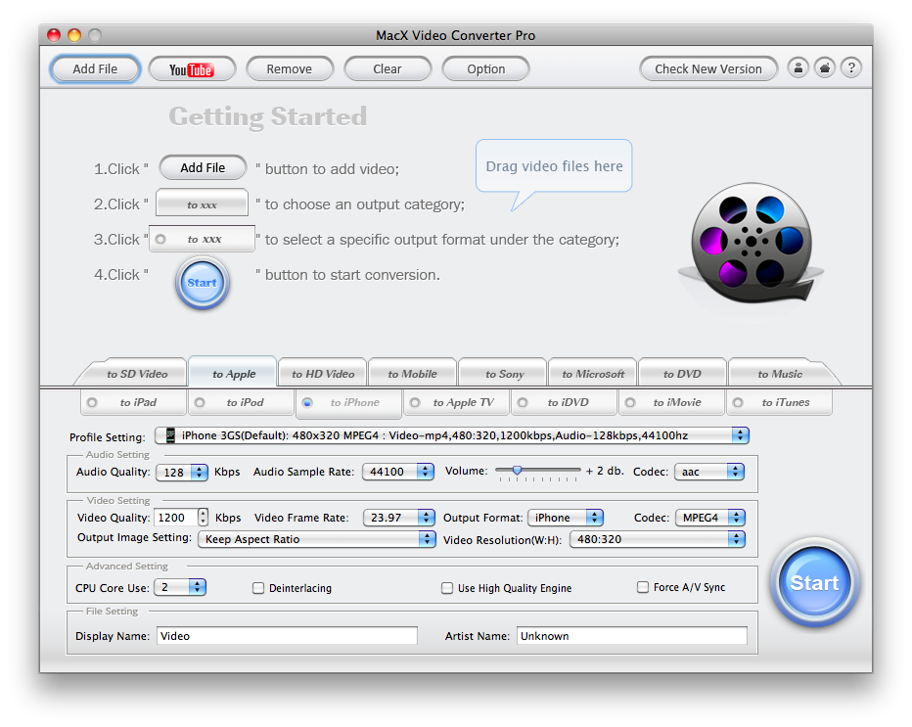Viewport: 912px width, 727px height.
Task: Open the Audio Quality 128 dropdown
Action: click(181, 473)
